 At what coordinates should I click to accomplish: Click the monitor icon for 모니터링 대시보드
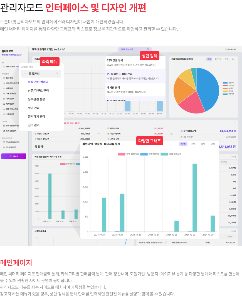(x=4, y=142)
